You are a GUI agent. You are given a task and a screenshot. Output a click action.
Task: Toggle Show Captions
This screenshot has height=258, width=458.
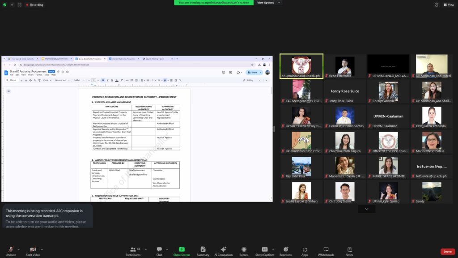(x=265, y=251)
